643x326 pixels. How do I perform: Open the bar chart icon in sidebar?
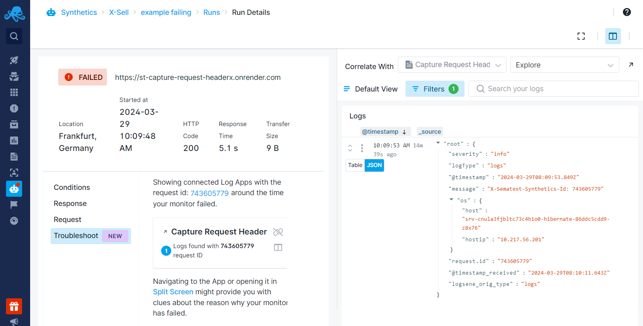pyautogui.click(x=14, y=141)
